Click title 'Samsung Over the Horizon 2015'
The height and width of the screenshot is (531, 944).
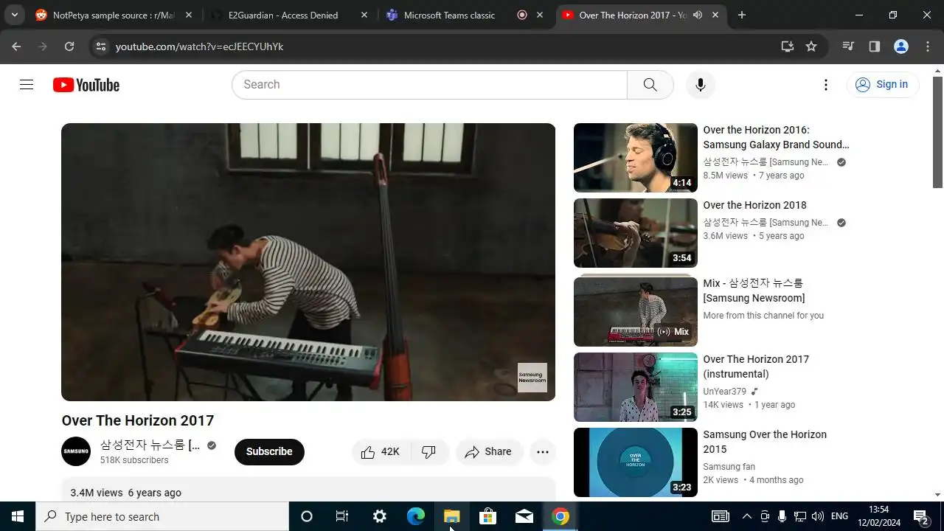coord(765,442)
